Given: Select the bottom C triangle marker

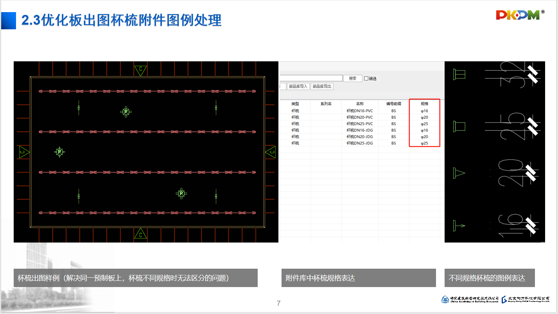Looking at the screenshot, I should coord(140,234).
